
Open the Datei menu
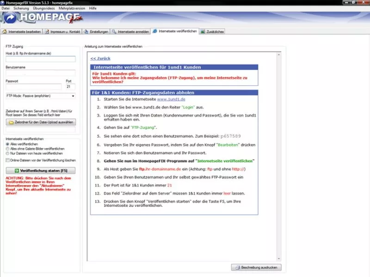[x=6, y=8]
